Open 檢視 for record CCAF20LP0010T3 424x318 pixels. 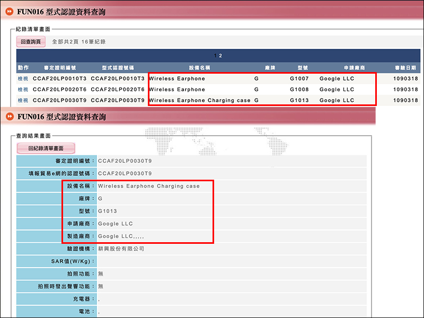[23, 78]
